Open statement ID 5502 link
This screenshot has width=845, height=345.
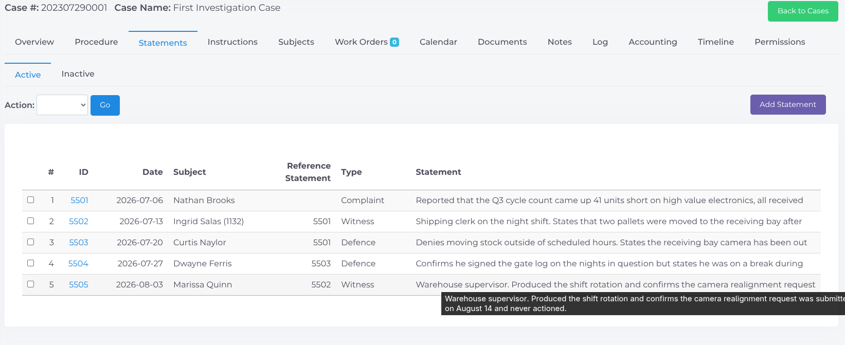[79, 221]
